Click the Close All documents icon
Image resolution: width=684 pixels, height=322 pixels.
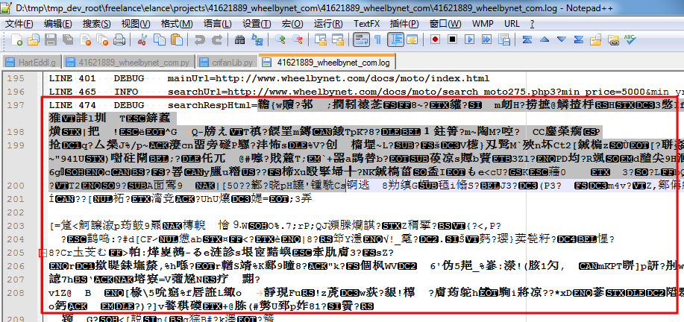(102, 40)
